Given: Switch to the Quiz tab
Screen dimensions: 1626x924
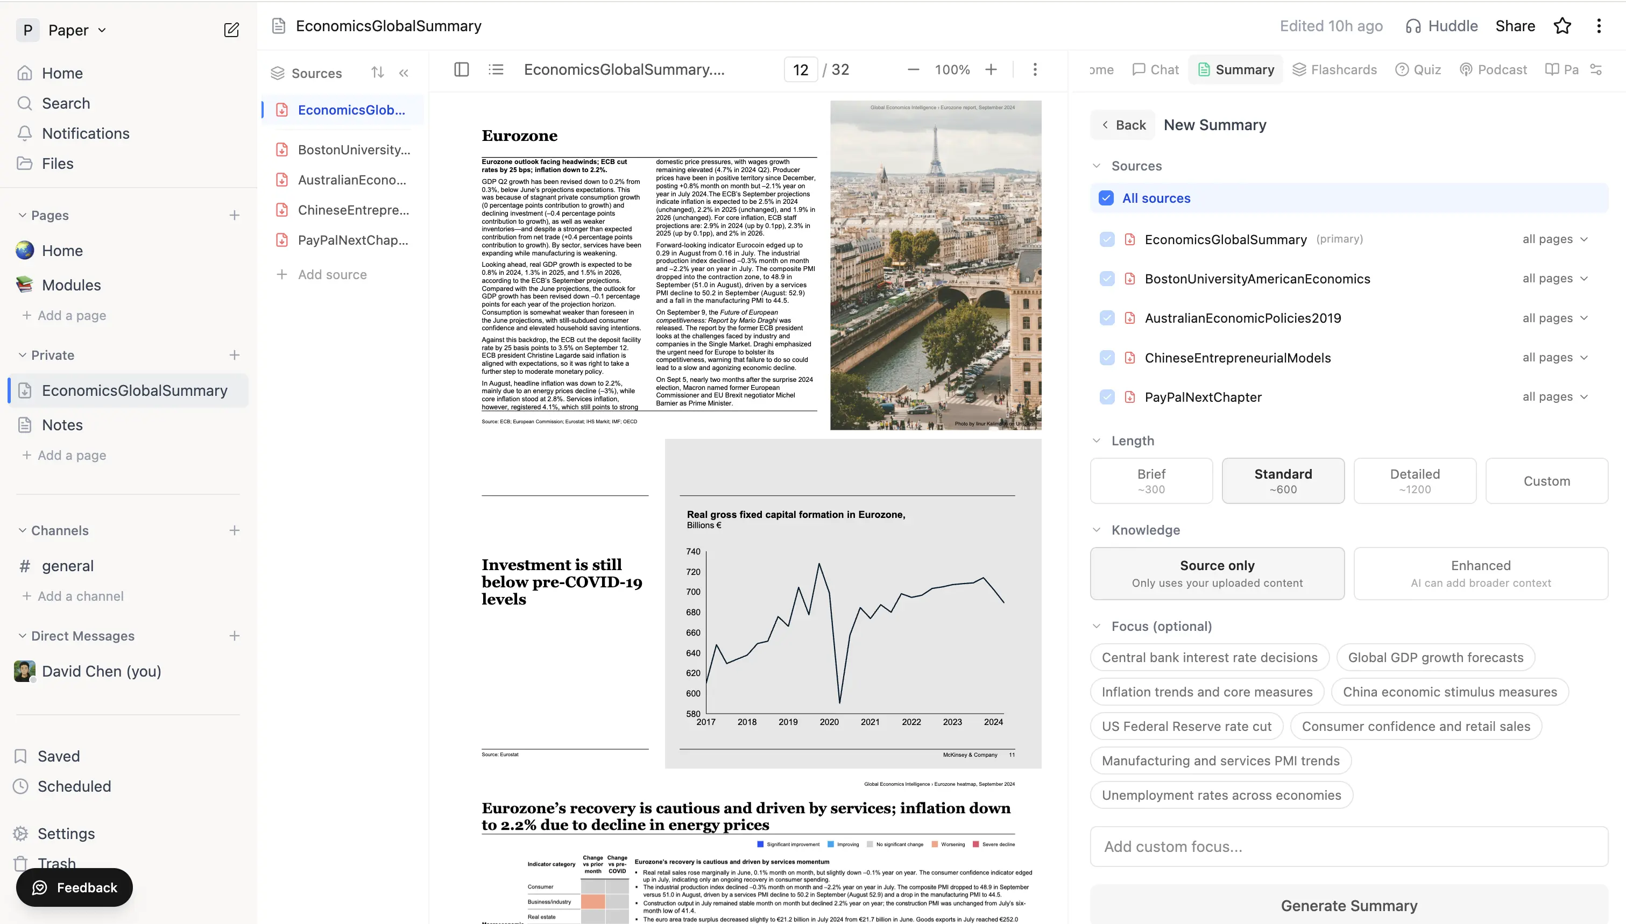Looking at the screenshot, I should point(1418,69).
